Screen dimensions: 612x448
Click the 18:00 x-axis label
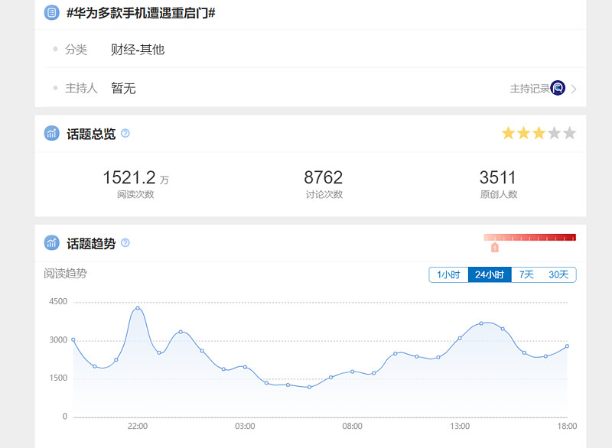click(x=567, y=426)
